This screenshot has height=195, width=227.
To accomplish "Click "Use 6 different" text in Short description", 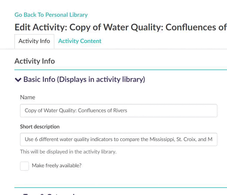I will (41, 139).
